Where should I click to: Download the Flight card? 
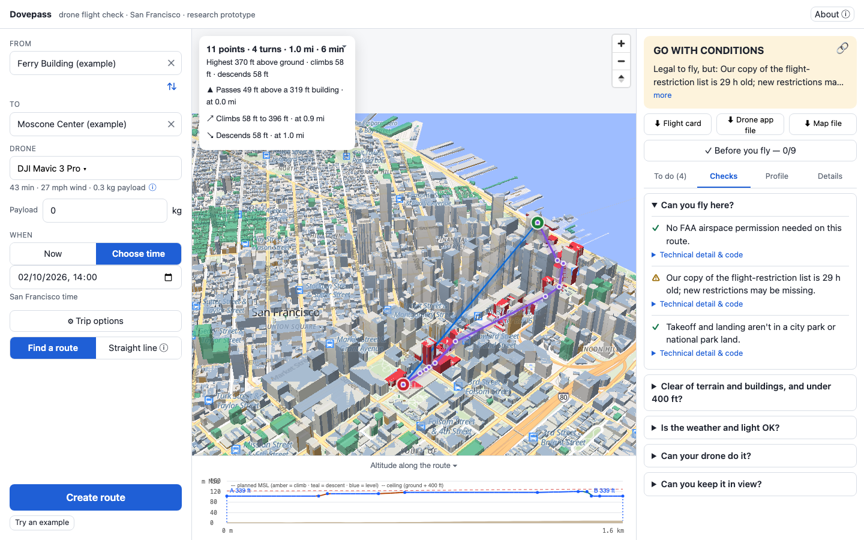tap(678, 124)
